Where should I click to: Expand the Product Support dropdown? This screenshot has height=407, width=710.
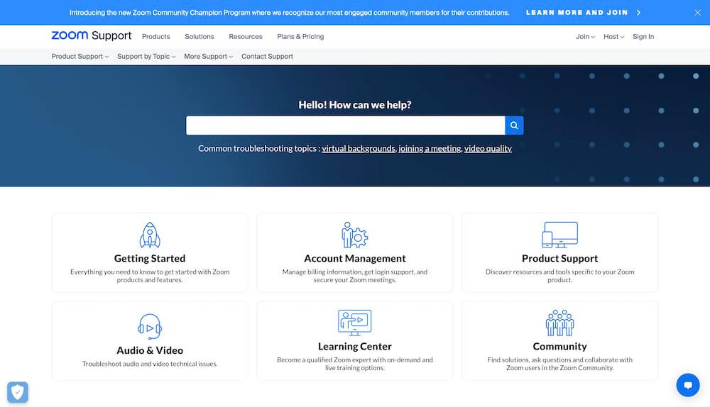point(80,57)
